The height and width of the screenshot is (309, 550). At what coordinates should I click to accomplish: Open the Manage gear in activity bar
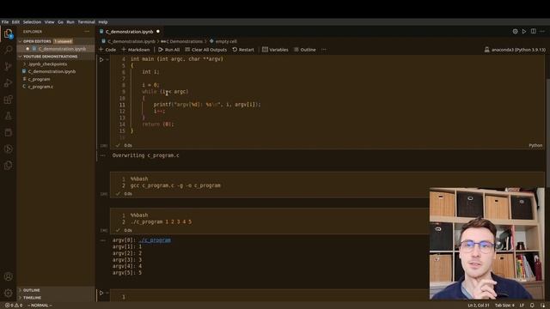[x=8, y=293]
